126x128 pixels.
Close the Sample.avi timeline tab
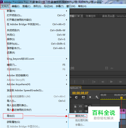(x=80, y=88)
